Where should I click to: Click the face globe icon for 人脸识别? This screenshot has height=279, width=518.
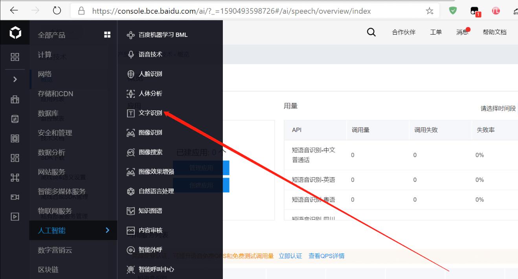(131, 74)
